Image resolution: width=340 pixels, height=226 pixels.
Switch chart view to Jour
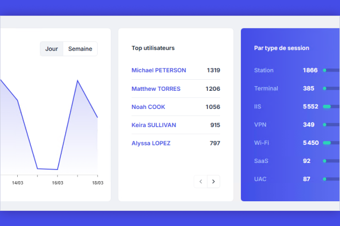pyautogui.click(x=52, y=49)
